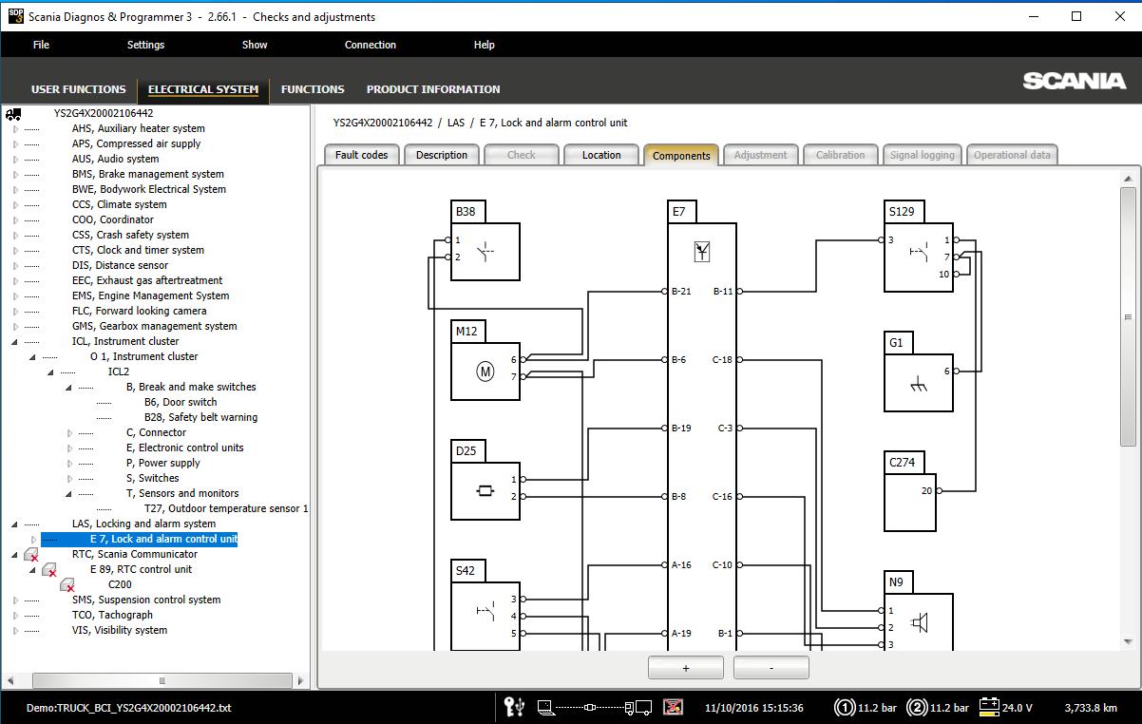Click the fault icon beside C200
The image size is (1142, 724).
67,585
